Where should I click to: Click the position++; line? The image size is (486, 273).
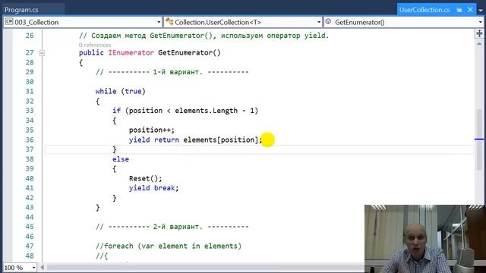(x=152, y=130)
